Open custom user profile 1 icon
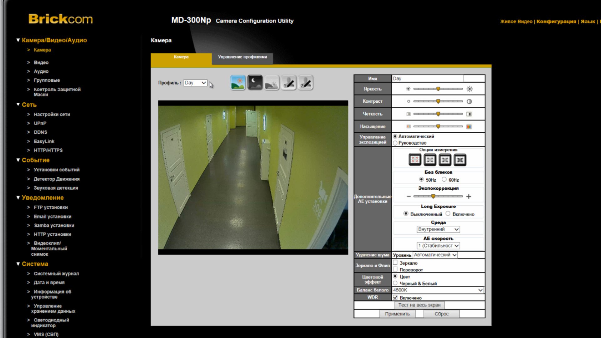 pyautogui.click(x=288, y=83)
